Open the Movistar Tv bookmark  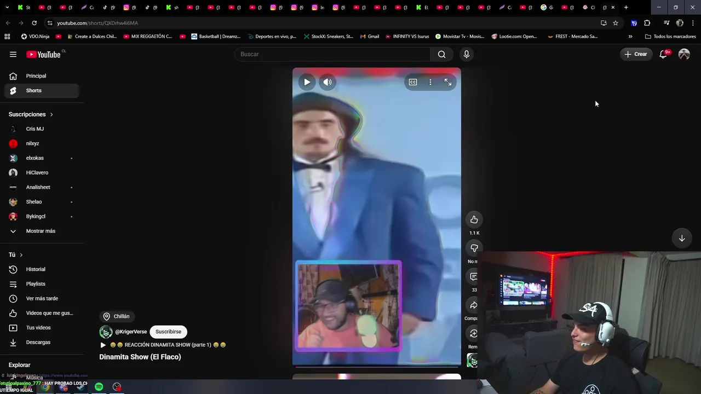[460, 37]
